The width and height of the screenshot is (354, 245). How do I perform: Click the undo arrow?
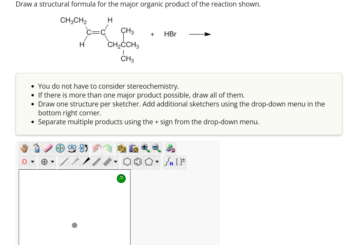[96, 148]
